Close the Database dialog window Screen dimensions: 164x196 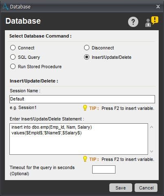point(158,7)
